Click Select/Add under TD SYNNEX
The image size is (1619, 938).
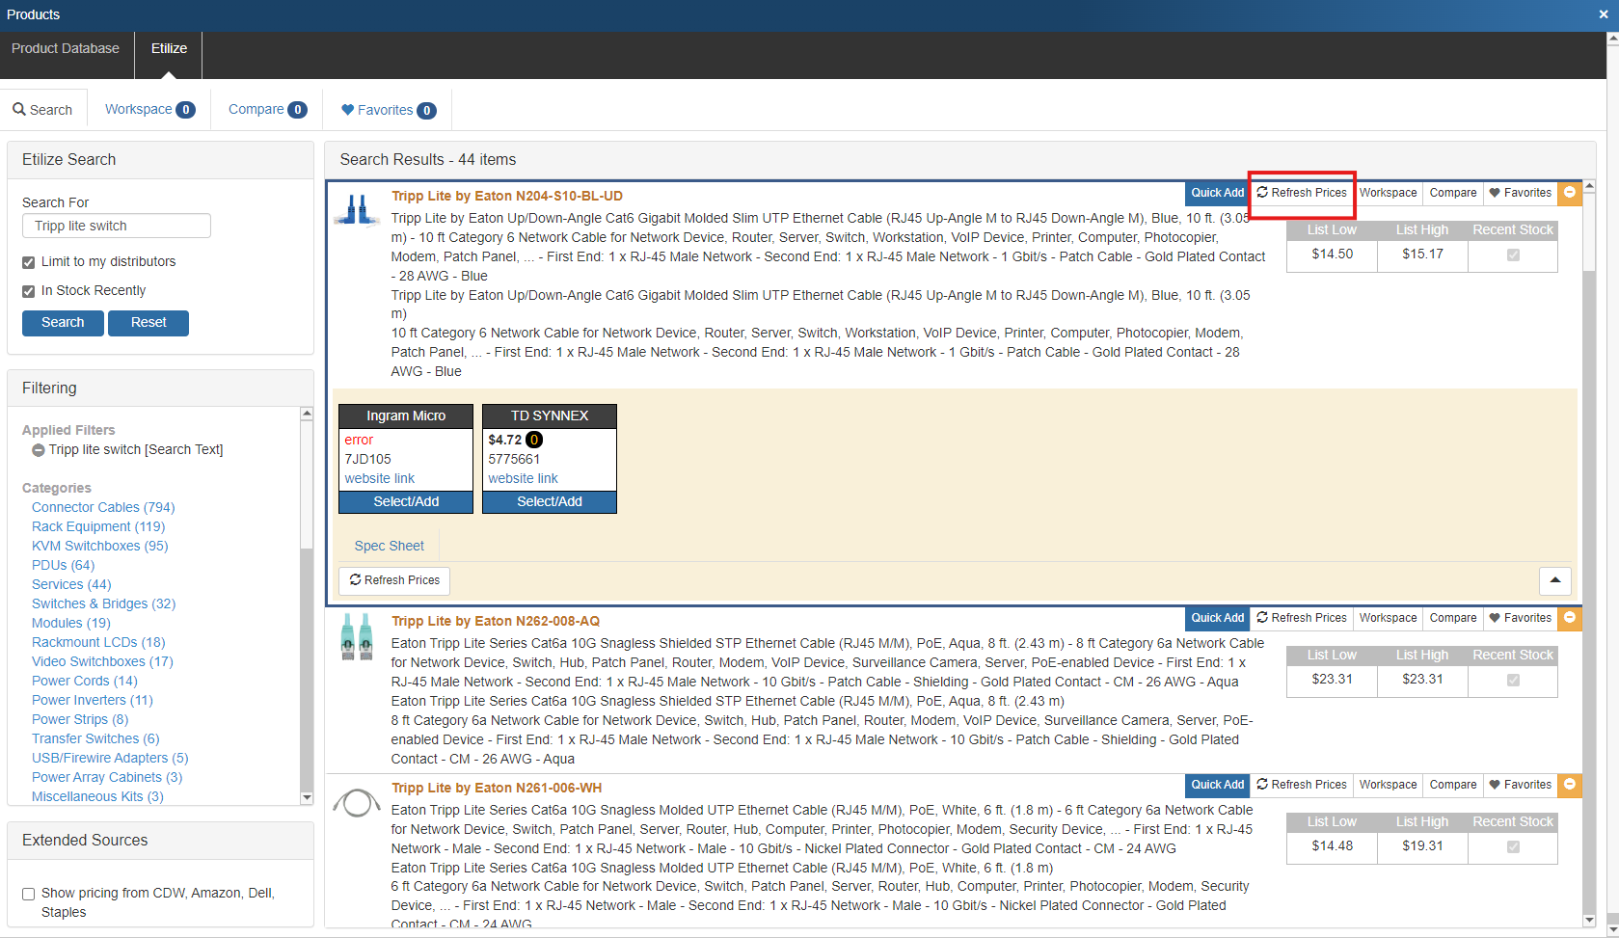point(550,502)
